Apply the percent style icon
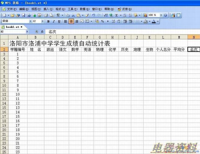The image size is (200, 154). (x=102, y=21)
